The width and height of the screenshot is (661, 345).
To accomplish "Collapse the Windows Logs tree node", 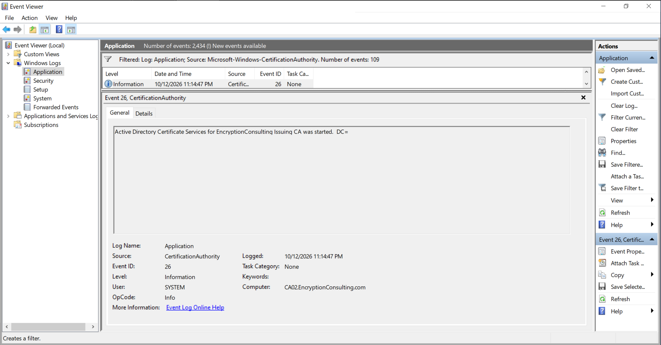I will point(8,63).
